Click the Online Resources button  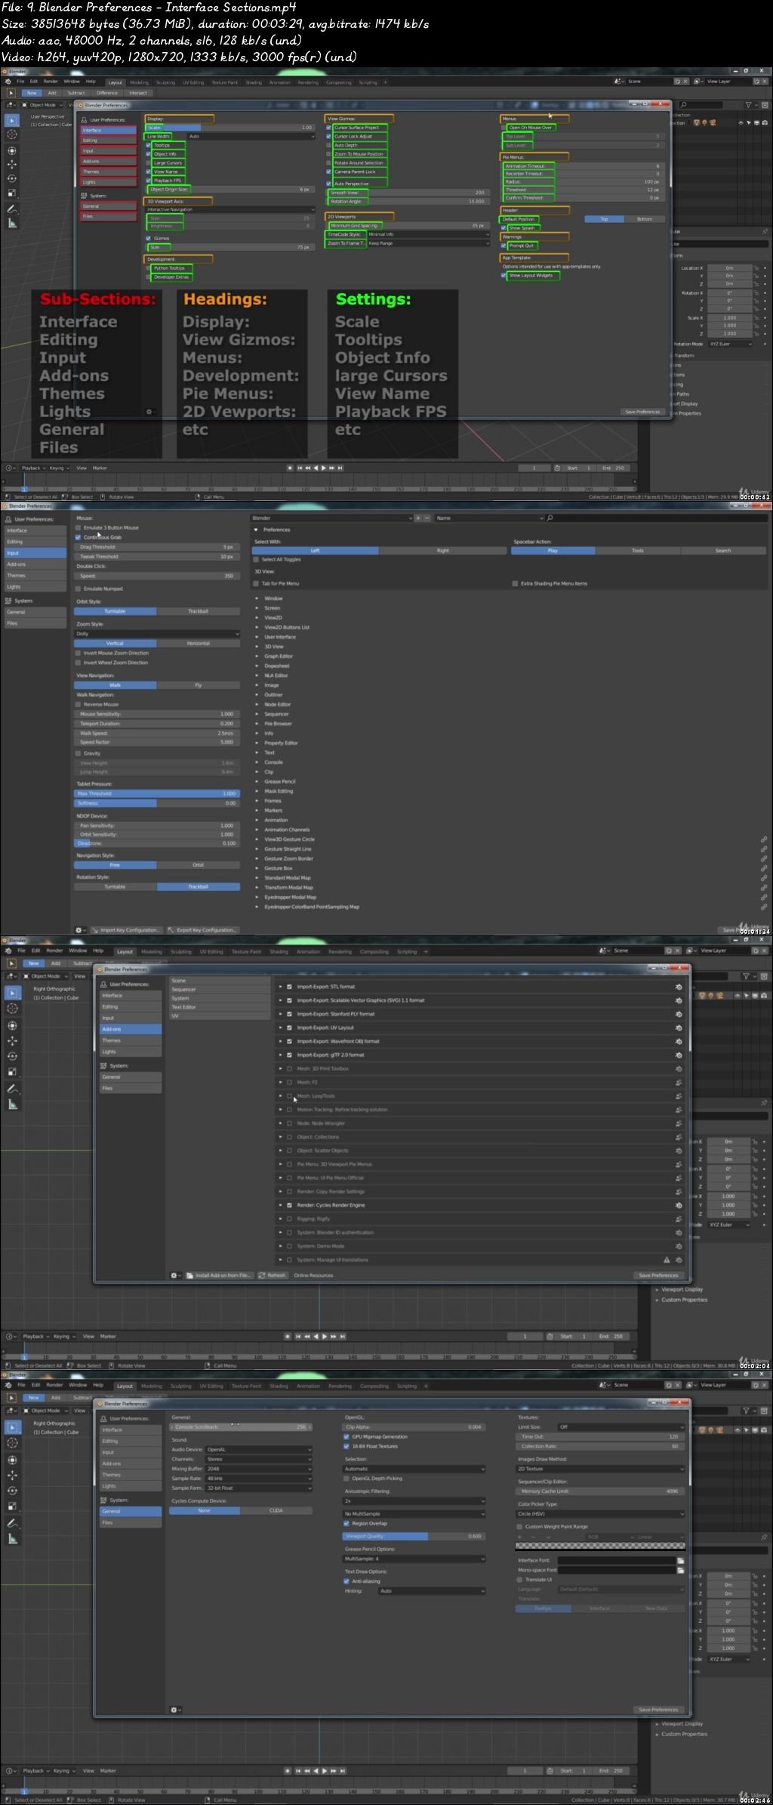313,1275
